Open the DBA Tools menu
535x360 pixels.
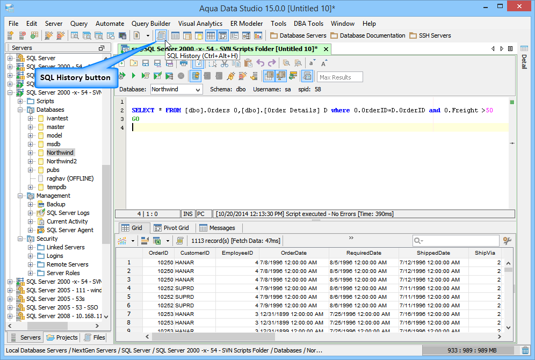tap(308, 24)
